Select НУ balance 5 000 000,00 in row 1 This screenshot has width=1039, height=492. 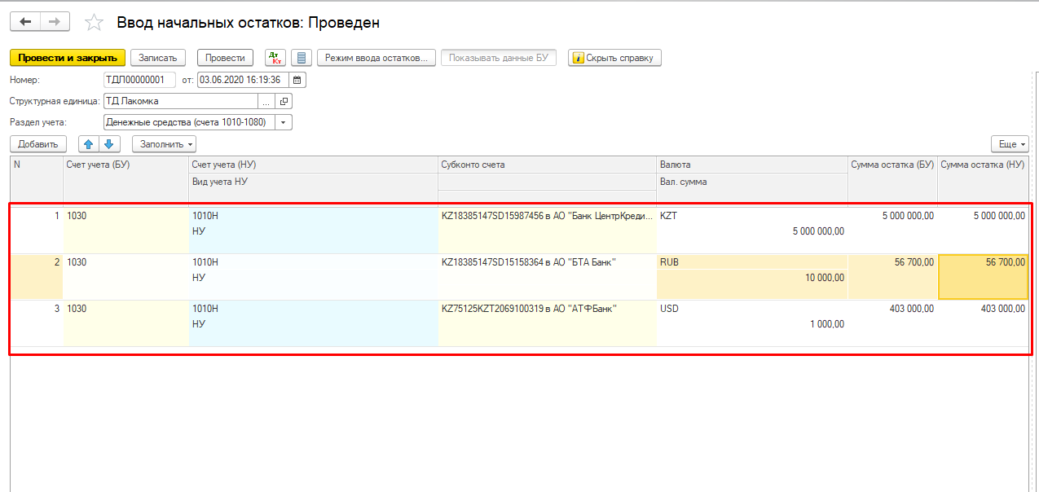[x=983, y=231]
